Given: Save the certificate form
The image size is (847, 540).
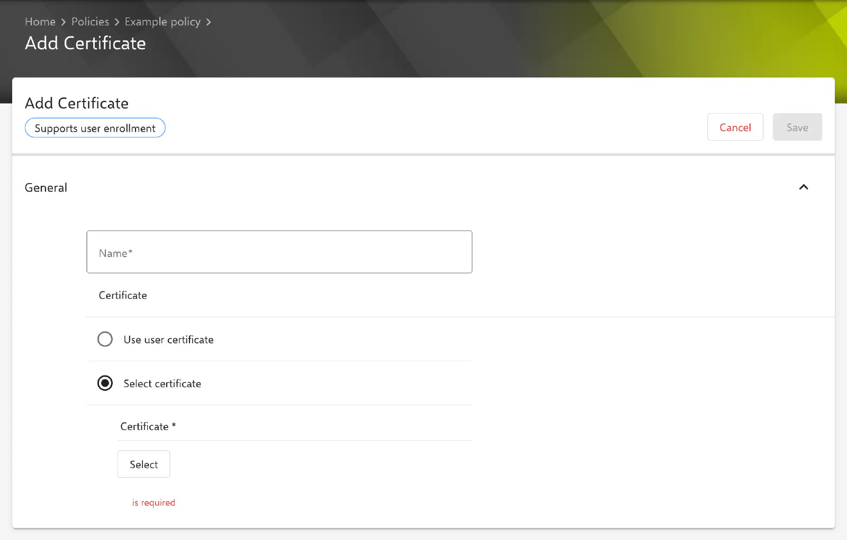Looking at the screenshot, I should tap(797, 127).
